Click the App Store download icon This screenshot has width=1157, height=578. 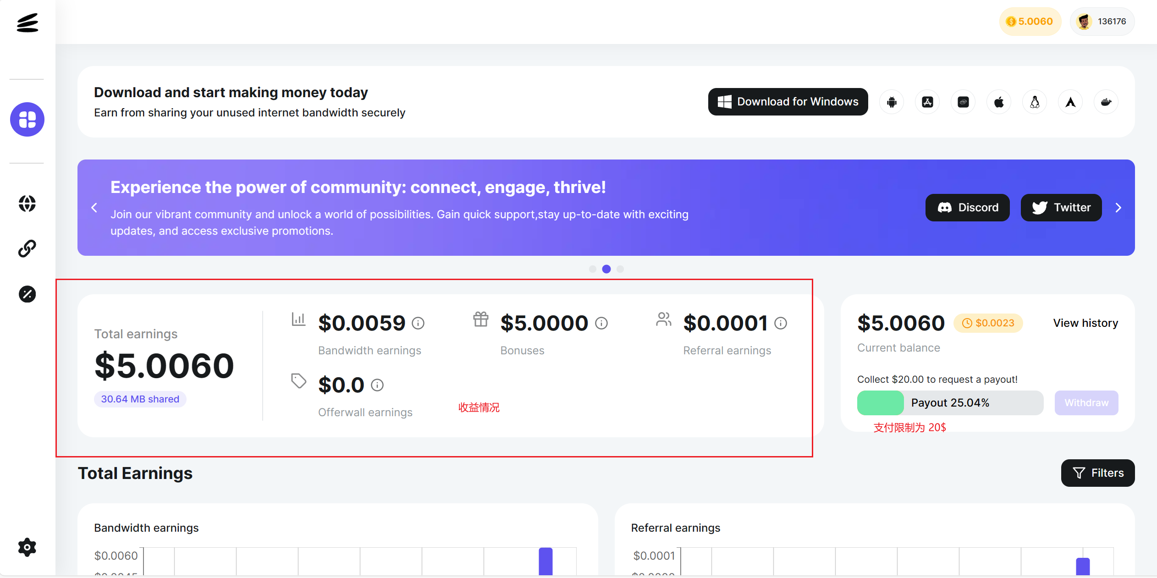point(927,102)
